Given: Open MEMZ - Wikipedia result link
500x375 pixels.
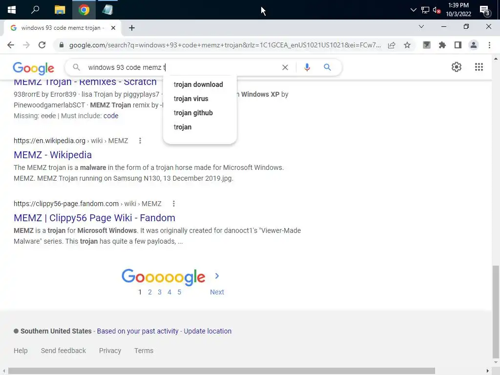Looking at the screenshot, I should click(x=53, y=155).
